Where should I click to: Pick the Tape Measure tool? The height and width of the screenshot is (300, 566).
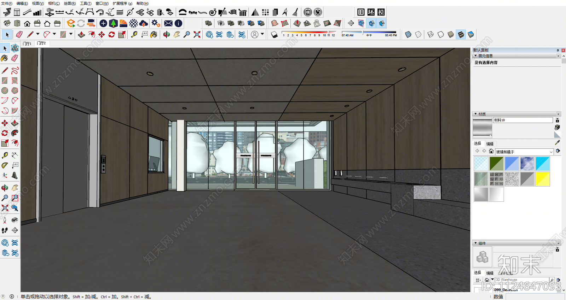[x=134, y=35]
